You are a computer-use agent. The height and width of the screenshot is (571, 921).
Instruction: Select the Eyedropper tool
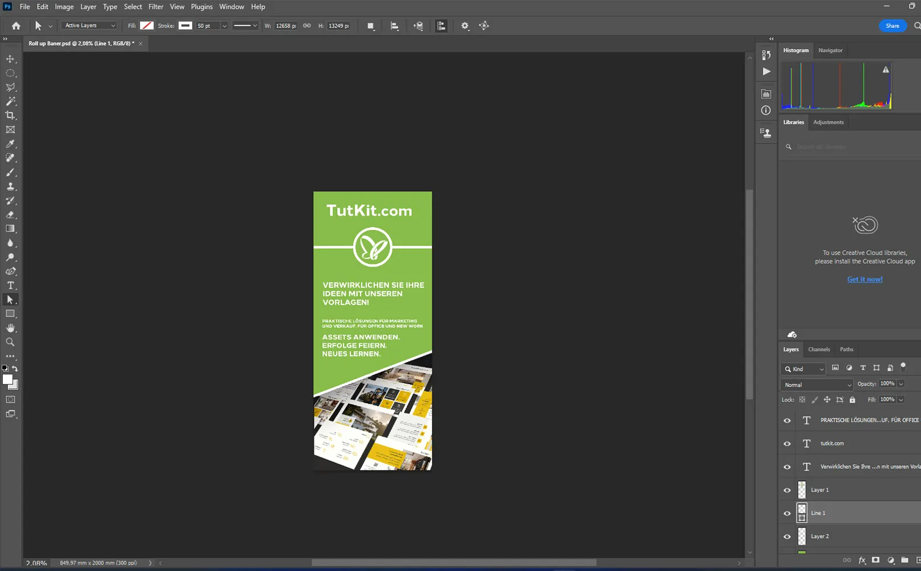click(10, 144)
